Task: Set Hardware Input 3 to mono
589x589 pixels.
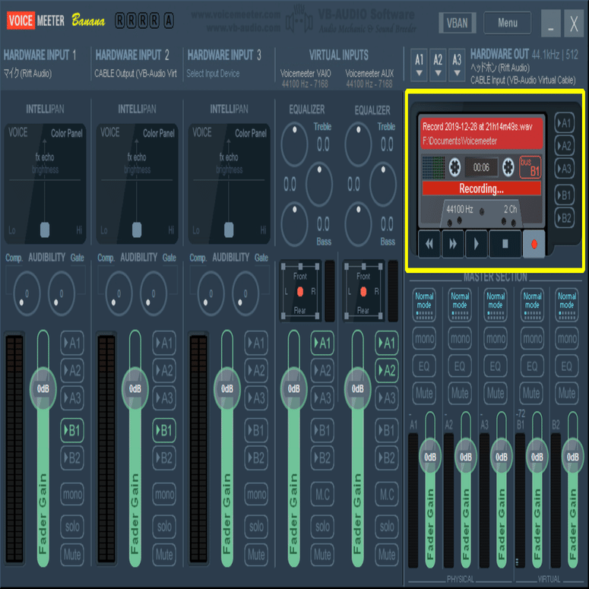Action: (256, 493)
